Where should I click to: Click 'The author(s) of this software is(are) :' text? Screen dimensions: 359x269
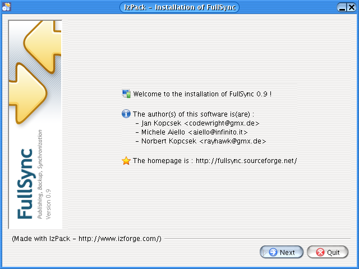(194, 114)
